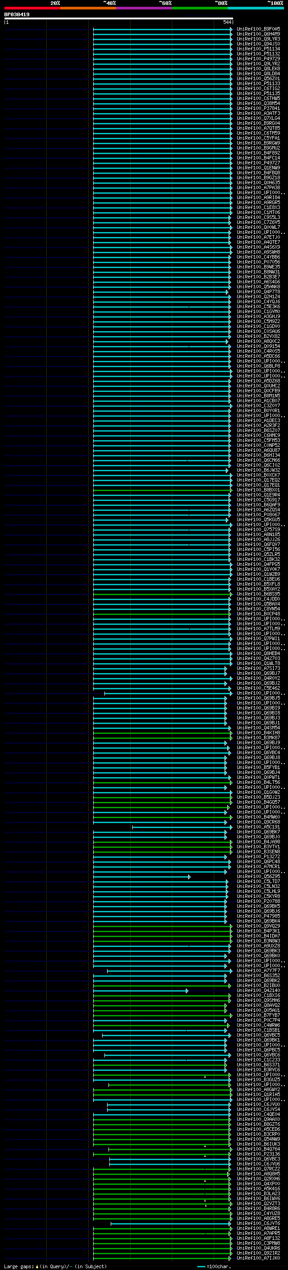Click the label UniRef100_C5LTD7
288x1270 pixels.
(258, 881)
